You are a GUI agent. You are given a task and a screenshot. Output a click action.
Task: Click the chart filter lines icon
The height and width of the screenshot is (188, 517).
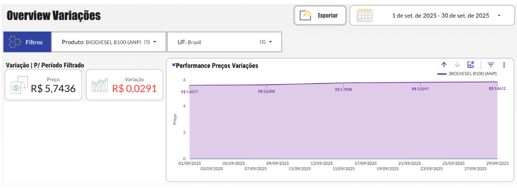coord(490,65)
